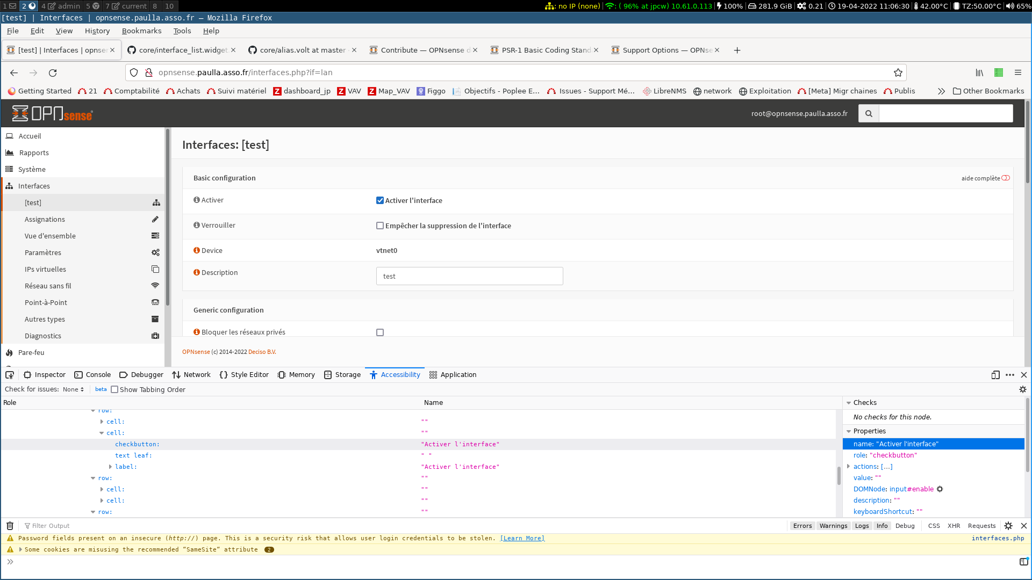
Task: Clear console output with the trash icon
Action: pyautogui.click(x=10, y=526)
